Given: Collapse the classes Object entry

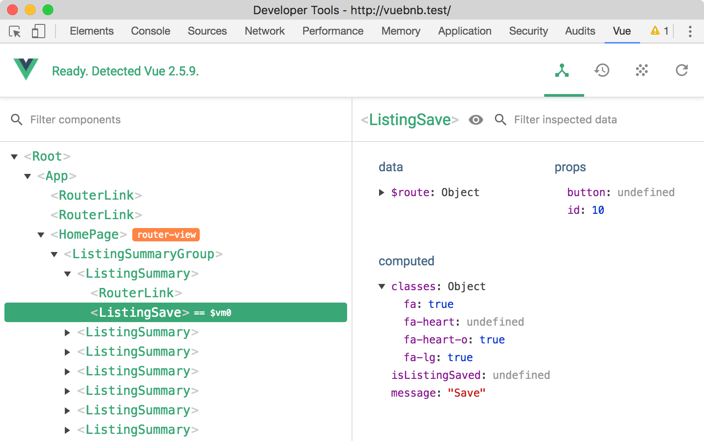Looking at the screenshot, I should (x=382, y=286).
